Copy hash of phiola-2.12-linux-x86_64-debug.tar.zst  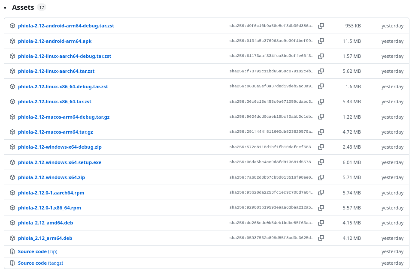click(321, 86)
